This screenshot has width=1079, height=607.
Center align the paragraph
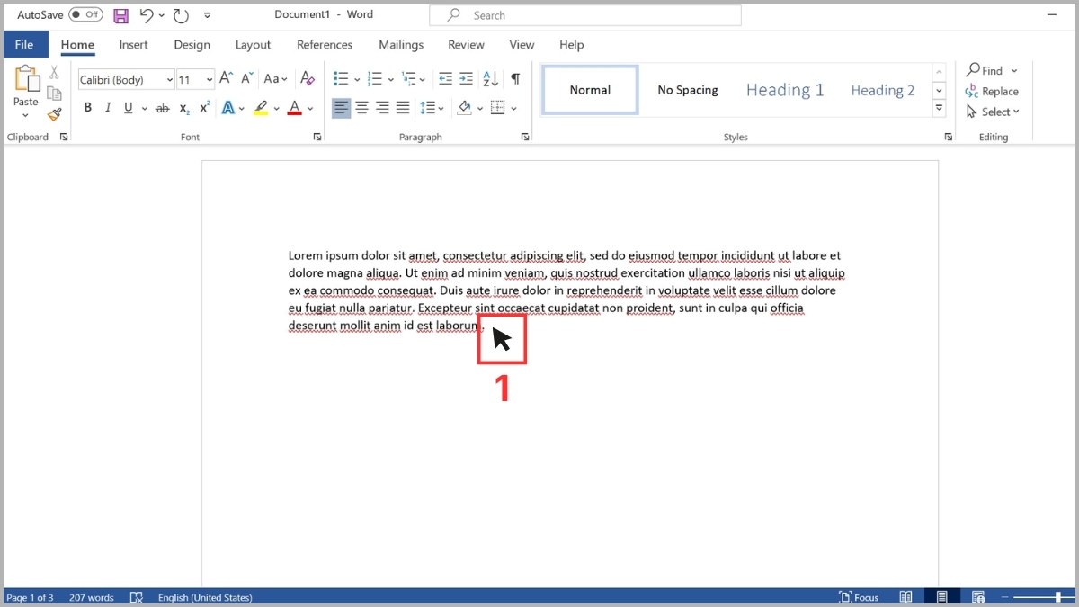coord(361,108)
